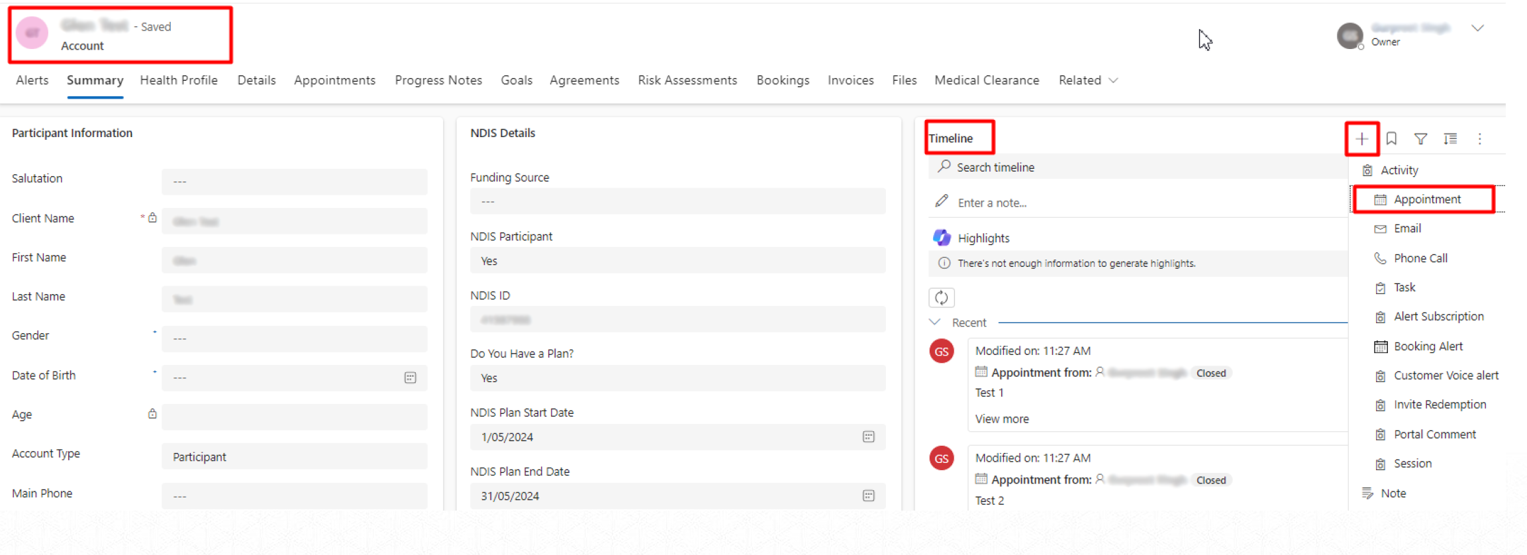
Task: Select Appointment from the activity menu
Action: [1426, 199]
